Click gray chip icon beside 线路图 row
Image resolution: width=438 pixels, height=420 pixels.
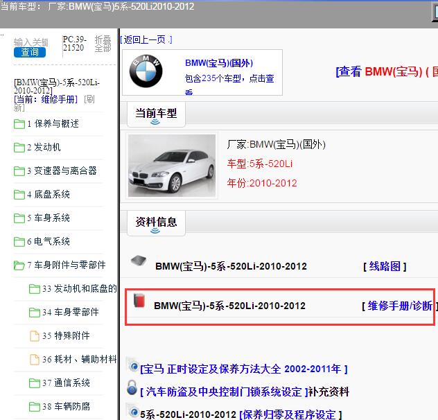(139, 261)
